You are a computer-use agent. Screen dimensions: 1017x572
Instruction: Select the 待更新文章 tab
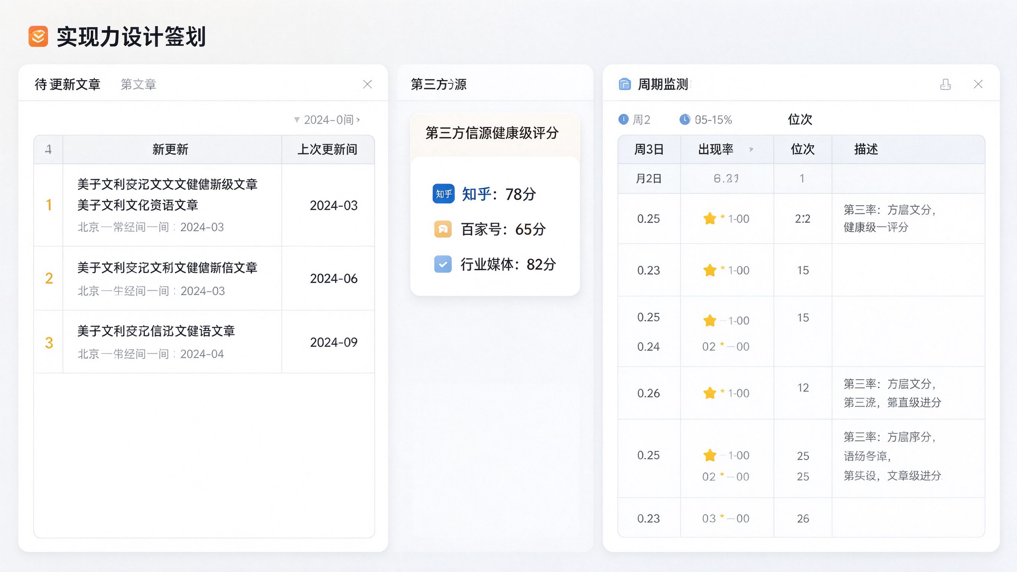pyautogui.click(x=67, y=84)
